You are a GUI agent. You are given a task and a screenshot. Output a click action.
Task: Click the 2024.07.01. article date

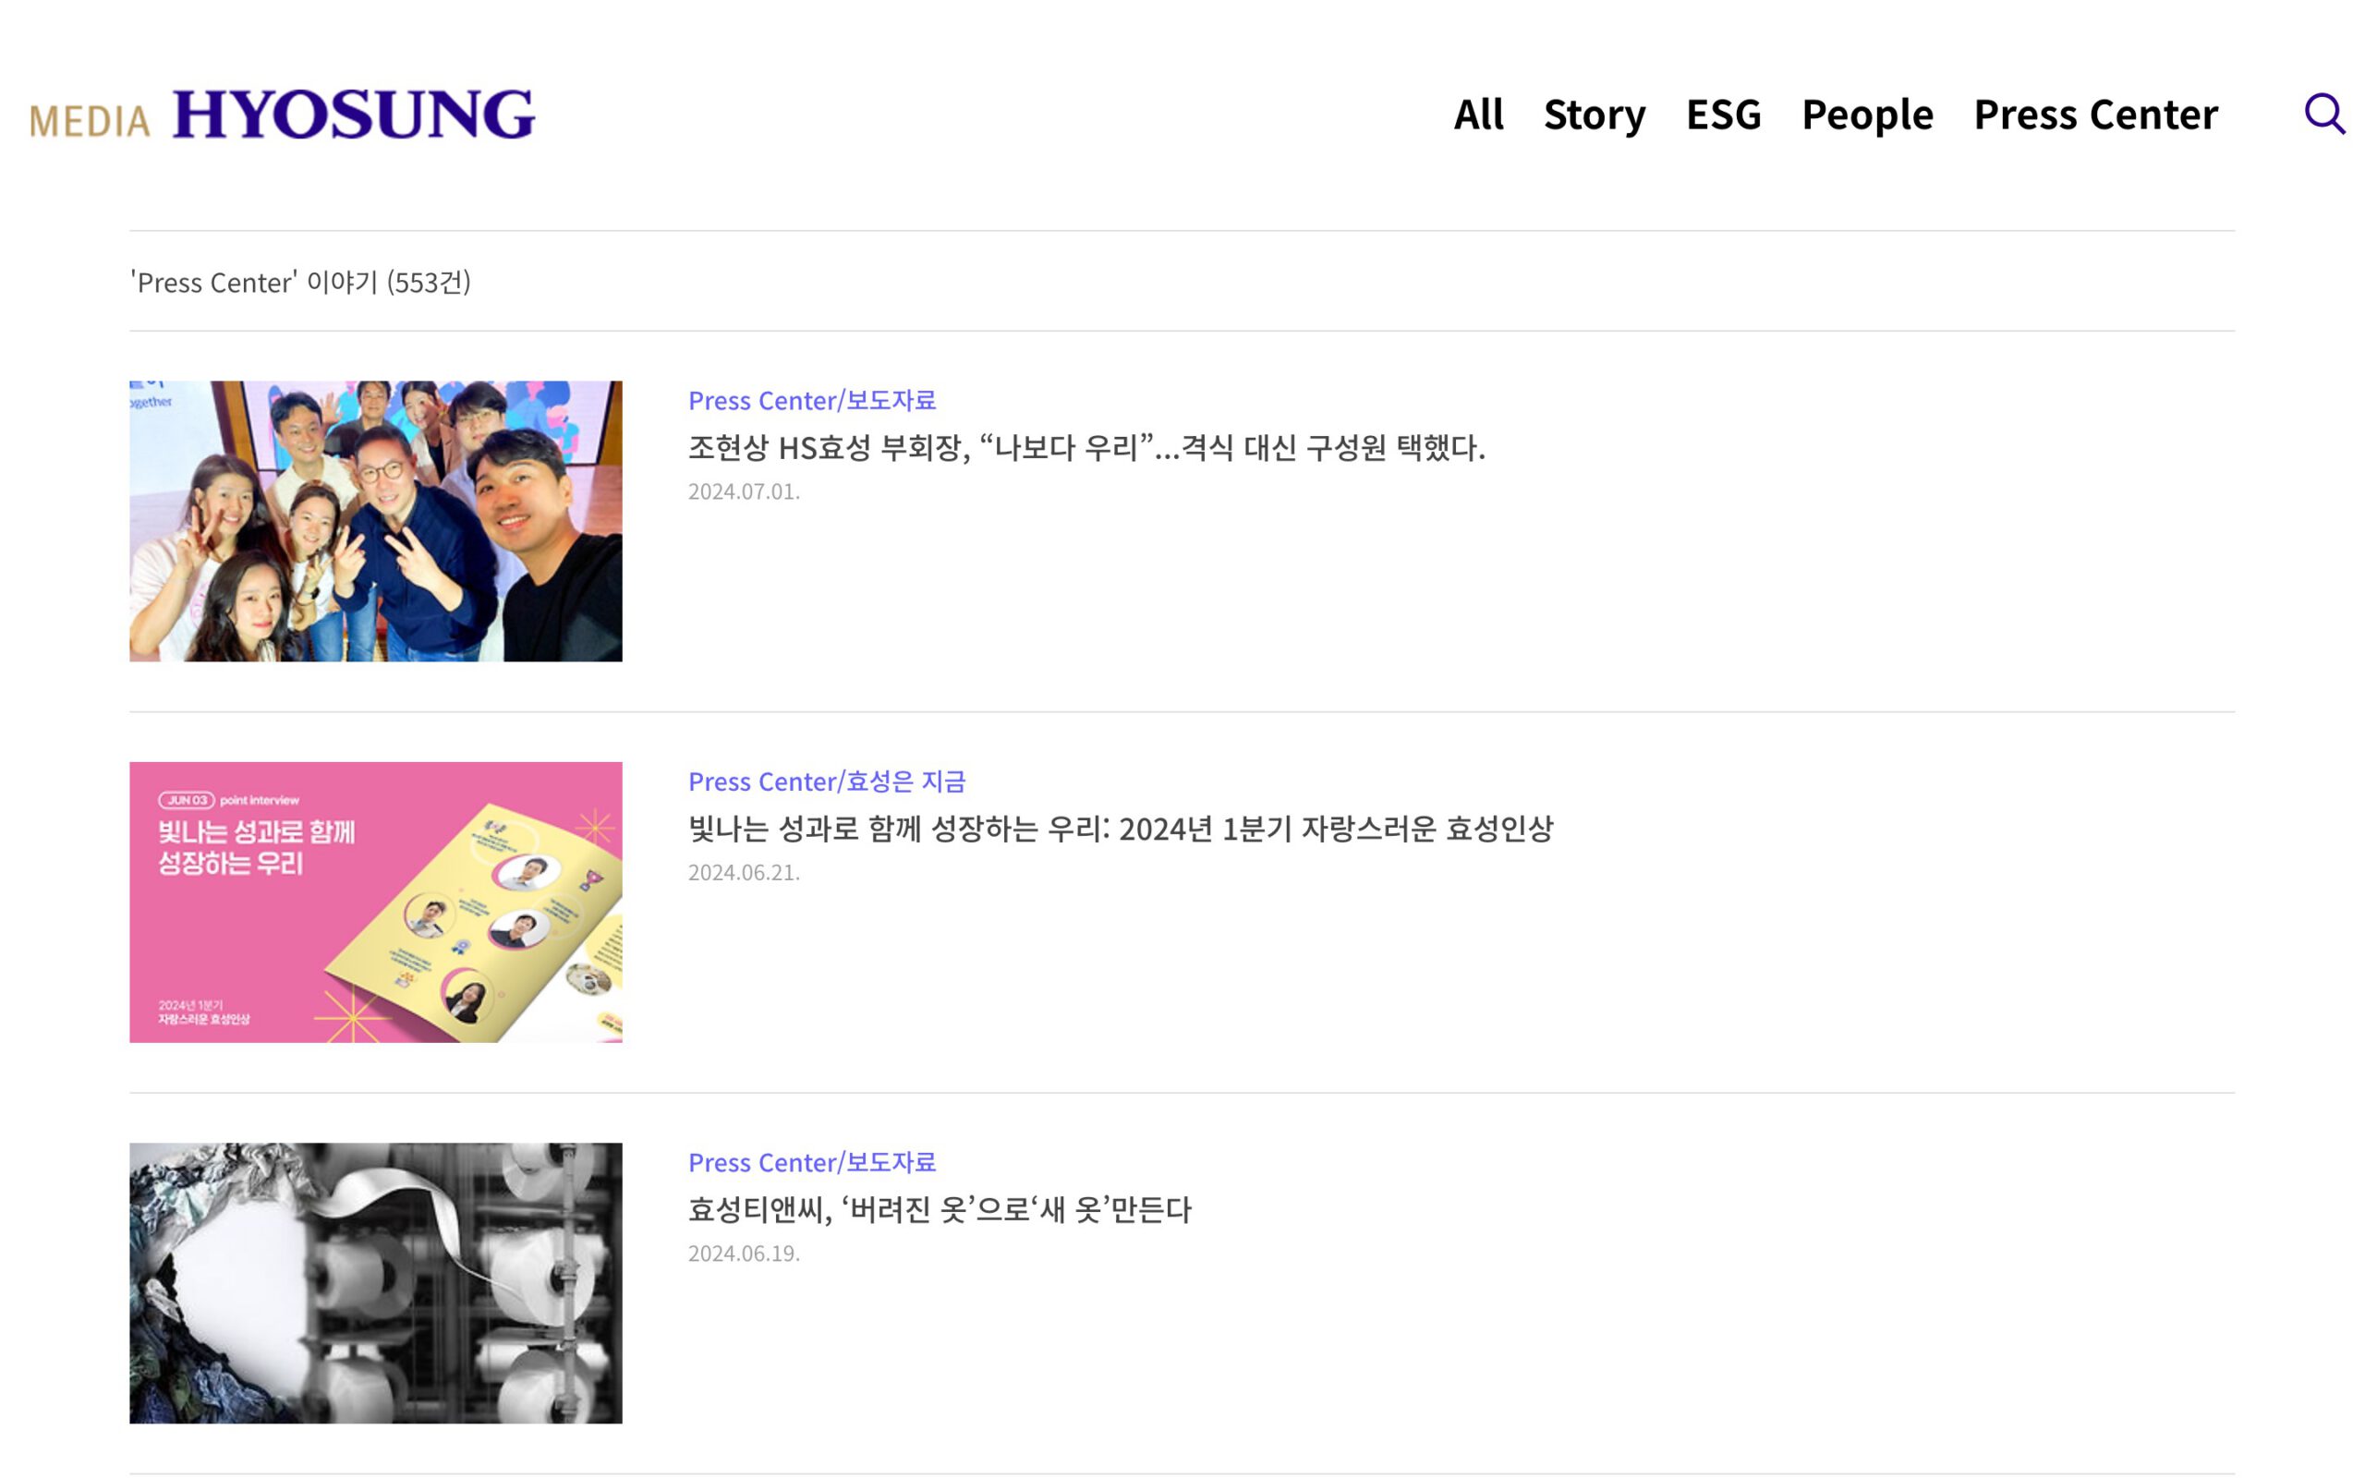click(x=744, y=491)
